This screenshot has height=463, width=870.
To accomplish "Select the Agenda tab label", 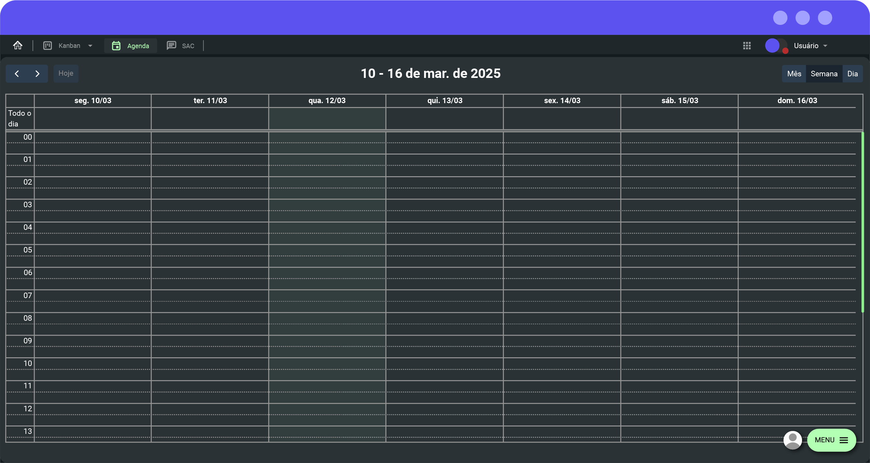I will [138, 46].
